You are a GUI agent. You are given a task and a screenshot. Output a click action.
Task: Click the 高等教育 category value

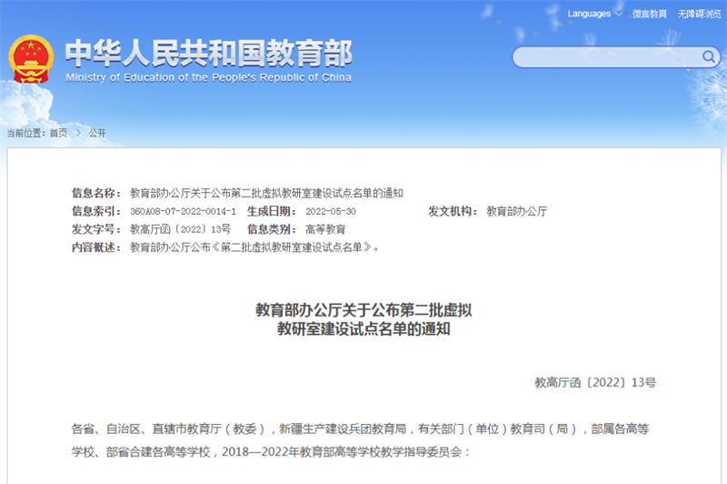point(325,229)
